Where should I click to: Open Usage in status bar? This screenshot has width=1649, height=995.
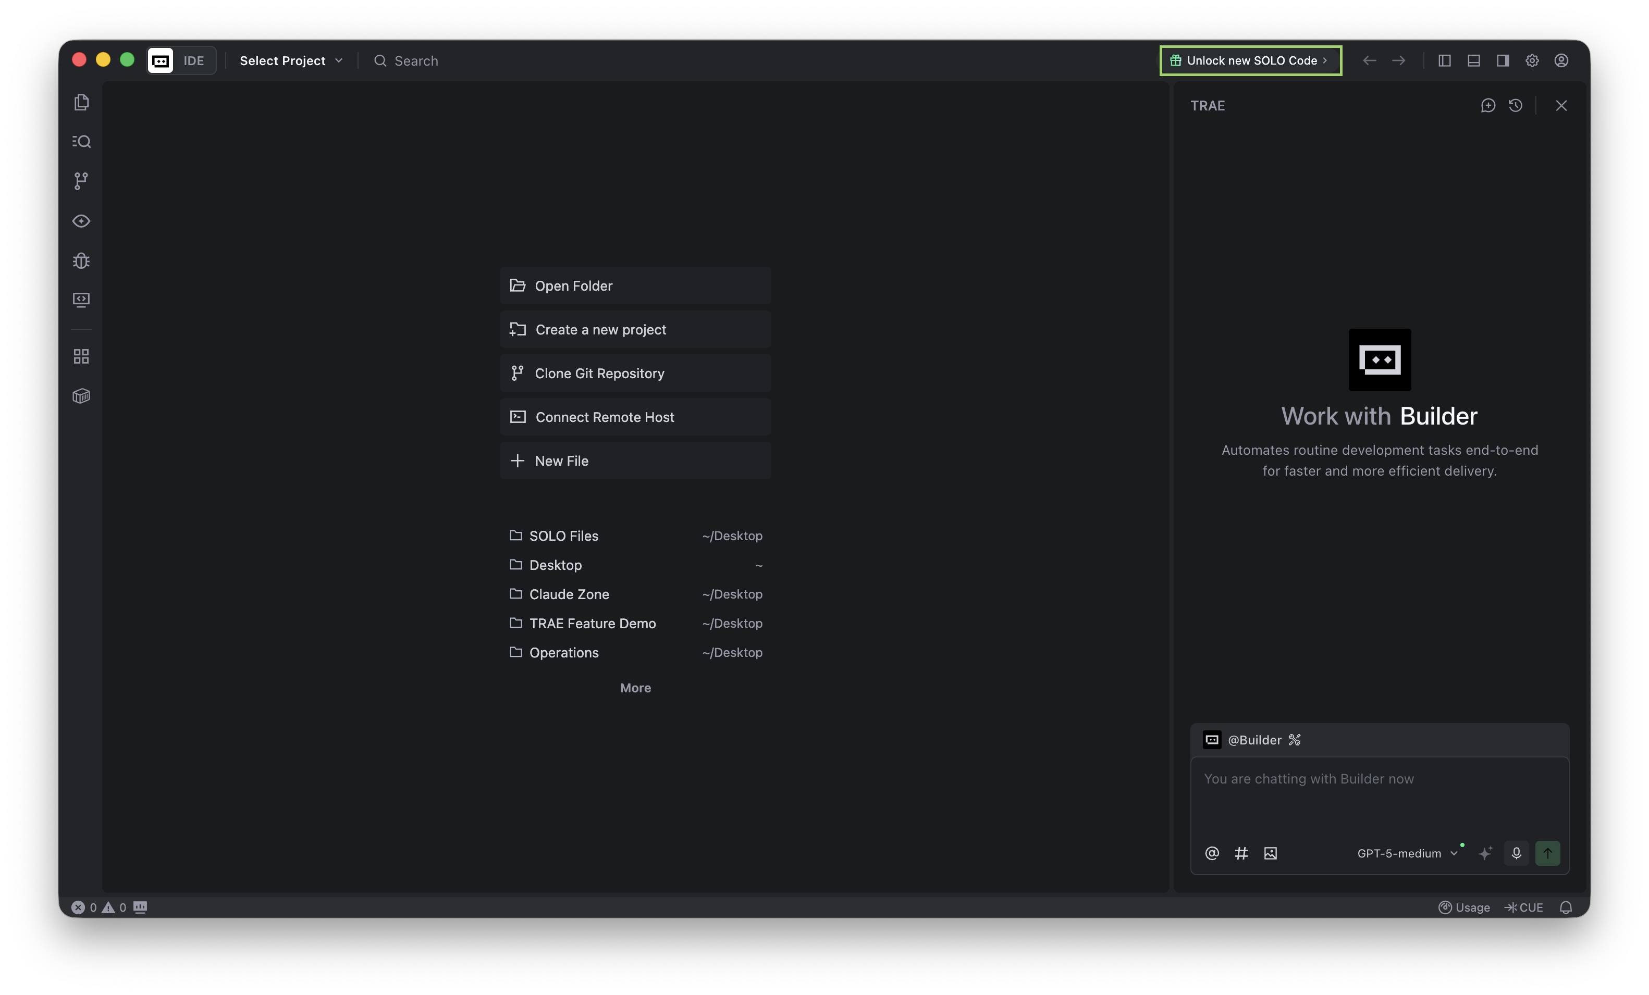tap(1465, 907)
